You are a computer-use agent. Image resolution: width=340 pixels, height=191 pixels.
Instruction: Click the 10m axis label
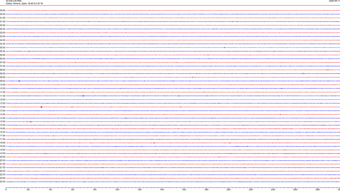point(117,190)
